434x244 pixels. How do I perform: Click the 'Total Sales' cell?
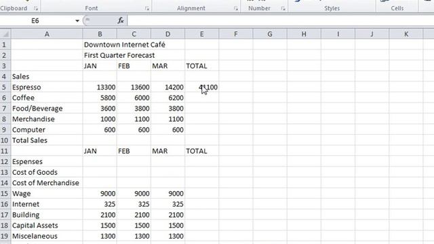(x=47, y=140)
